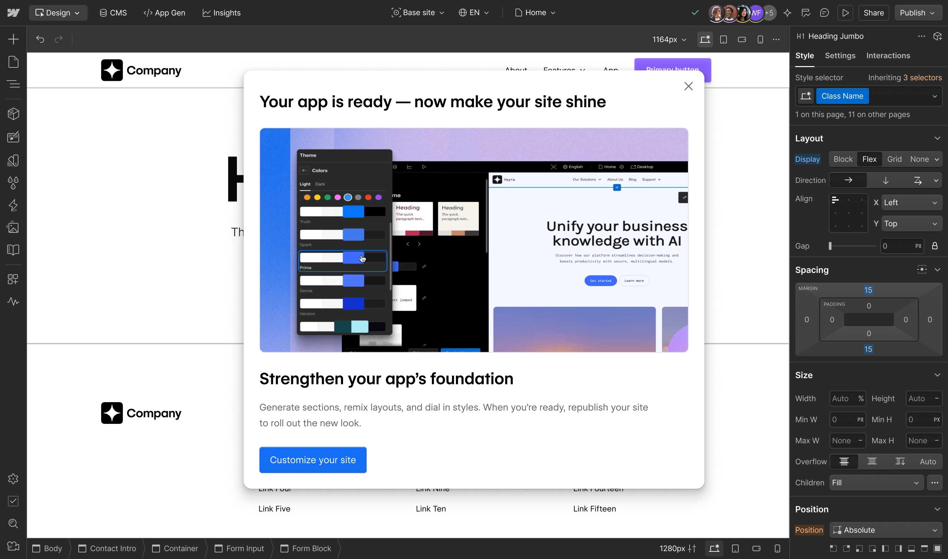
Task: Switch to the Settings tab
Action: [x=840, y=55]
